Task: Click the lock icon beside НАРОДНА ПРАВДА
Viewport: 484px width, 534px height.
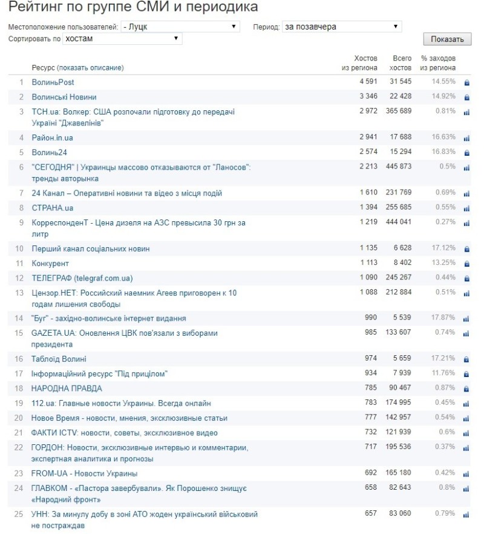Action: click(x=466, y=389)
